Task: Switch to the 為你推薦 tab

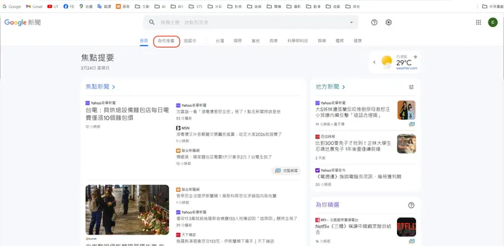Action: (x=166, y=41)
